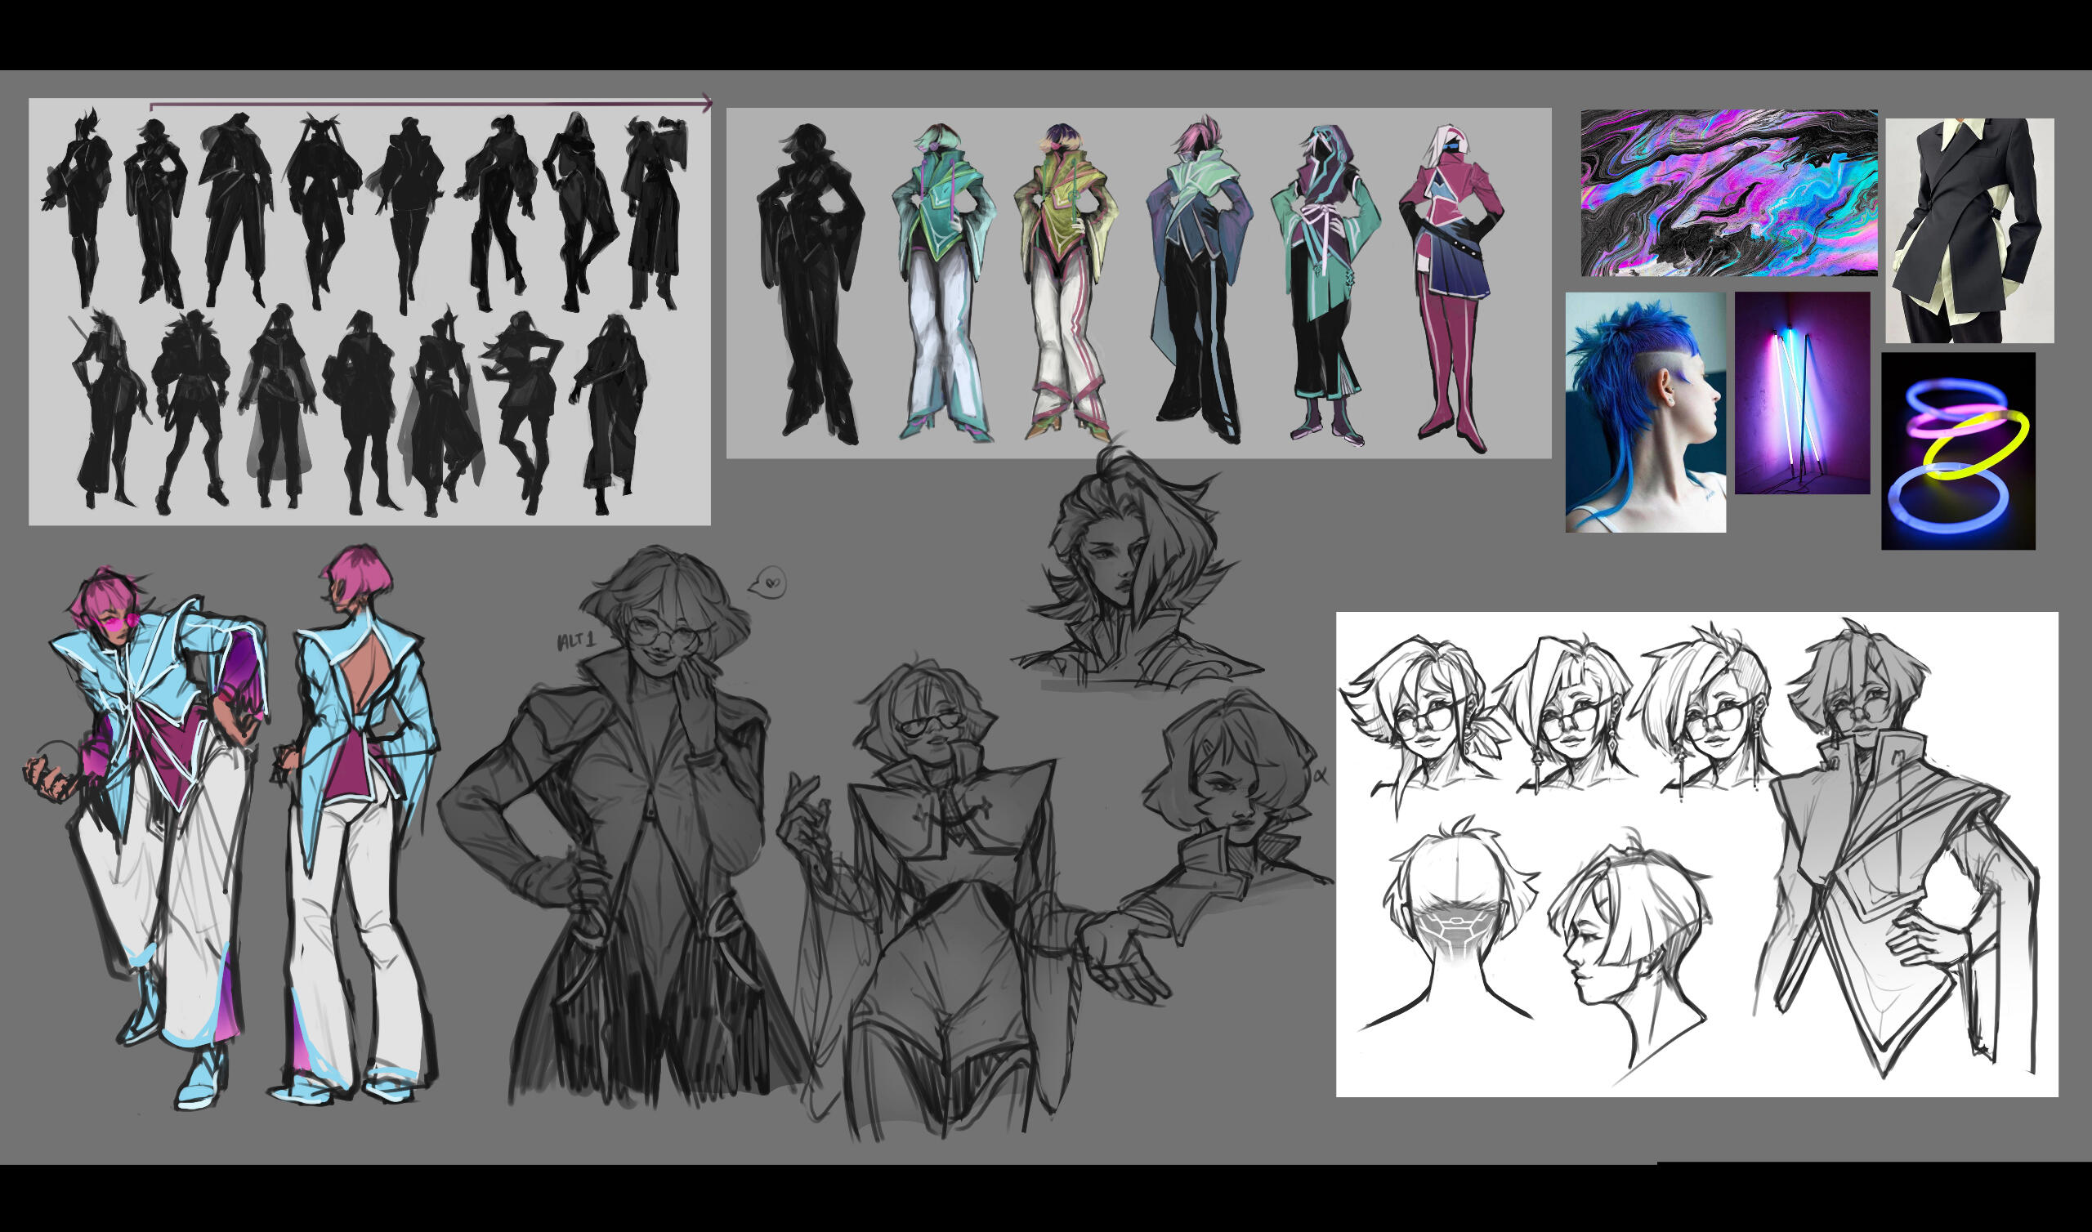This screenshot has width=2092, height=1232.
Task: Click the black blazer fashion reference photo
Action: tap(1969, 230)
